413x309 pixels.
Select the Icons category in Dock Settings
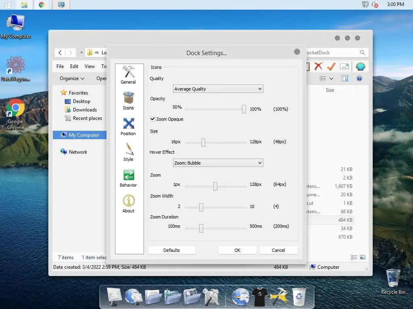(x=128, y=101)
